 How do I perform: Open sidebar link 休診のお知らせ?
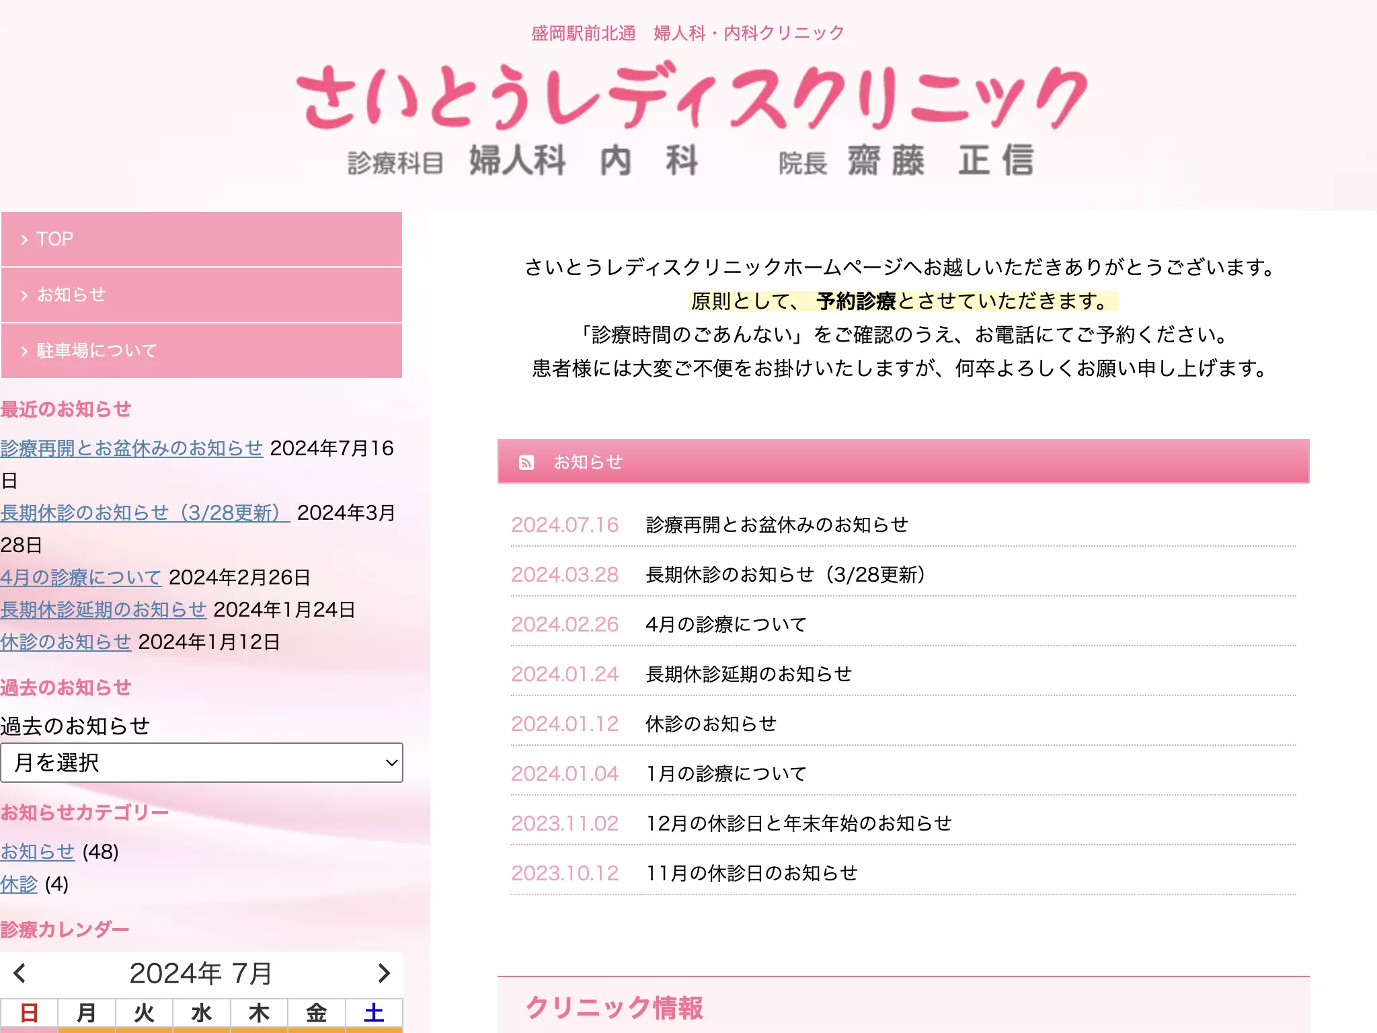point(66,642)
